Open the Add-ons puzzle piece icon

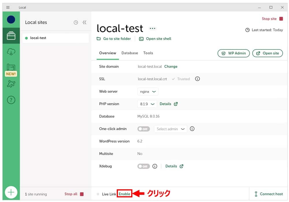(11, 84)
